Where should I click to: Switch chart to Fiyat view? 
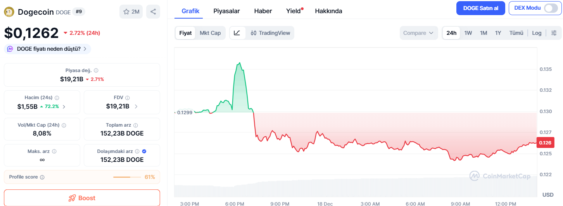(185, 33)
